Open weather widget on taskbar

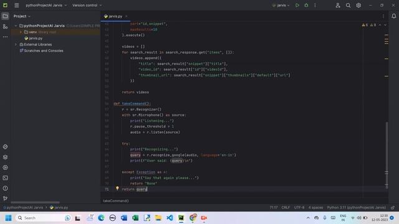click(90, 218)
